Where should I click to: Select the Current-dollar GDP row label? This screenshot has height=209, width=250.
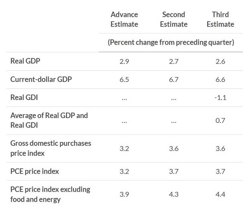click(41, 79)
